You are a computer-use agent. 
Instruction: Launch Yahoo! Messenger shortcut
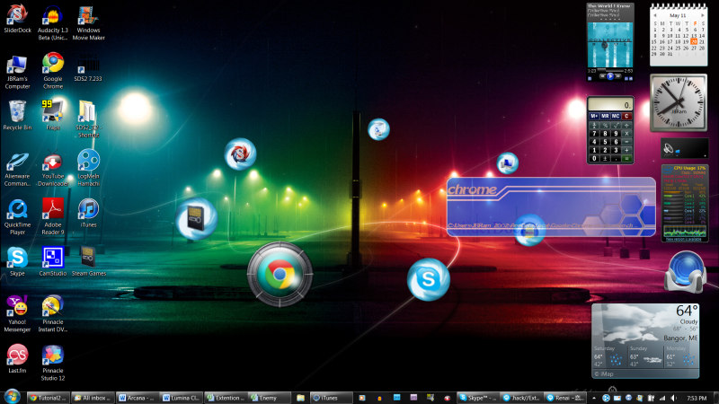[x=17, y=313]
